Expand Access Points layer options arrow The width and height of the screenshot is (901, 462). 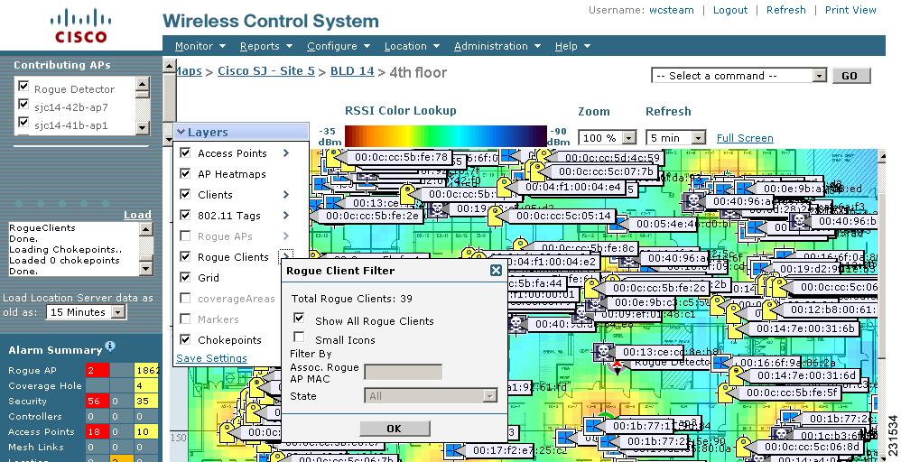(x=285, y=152)
